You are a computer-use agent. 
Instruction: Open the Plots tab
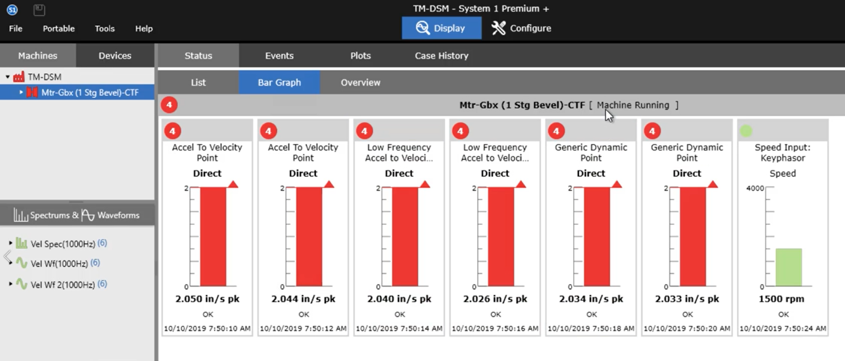tap(360, 56)
